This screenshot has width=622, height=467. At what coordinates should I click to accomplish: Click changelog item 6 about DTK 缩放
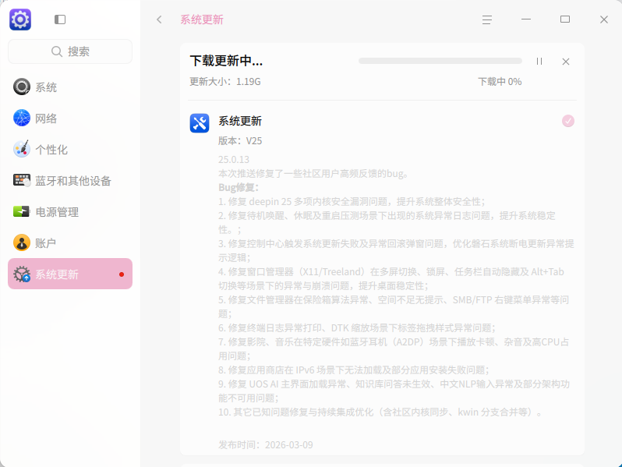coord(357,327)
